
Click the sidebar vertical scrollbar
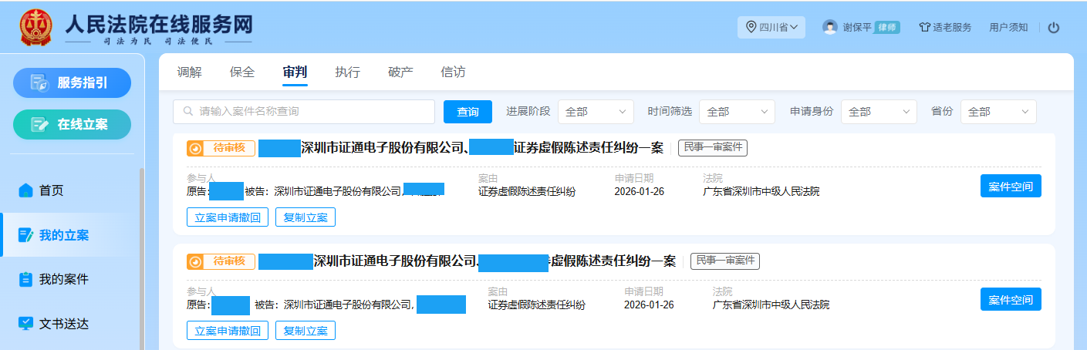tap(140, 258)
